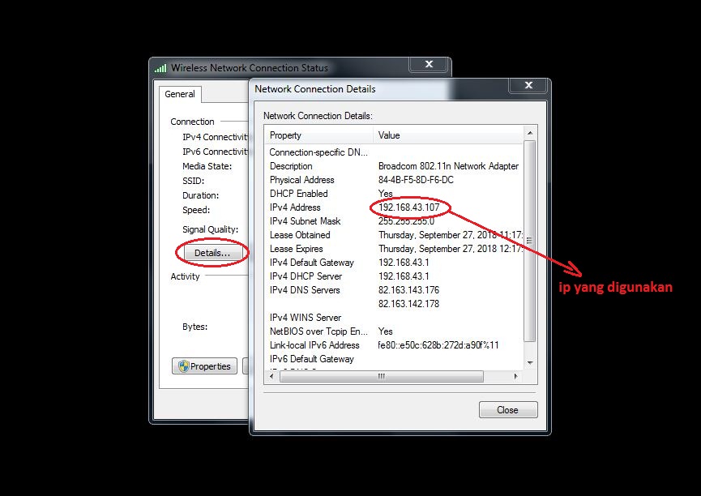This screenshot has width=701, height=496.
Task: Select the DHCP Enabled property
Action: 299,195
